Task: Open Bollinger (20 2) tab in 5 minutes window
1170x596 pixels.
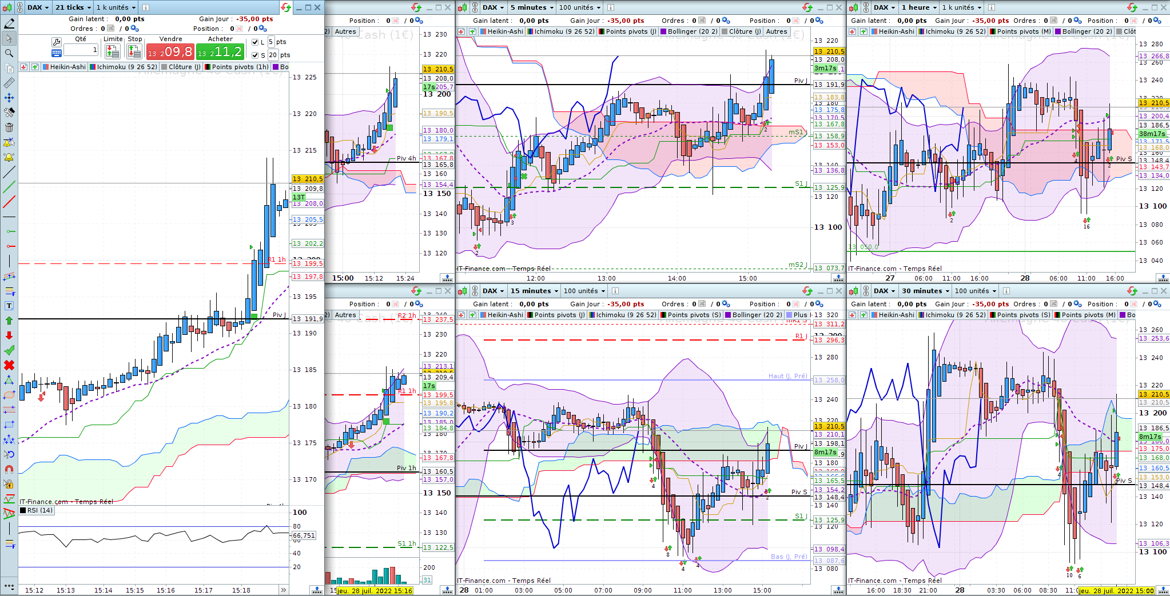Action: tap(689, 31)
